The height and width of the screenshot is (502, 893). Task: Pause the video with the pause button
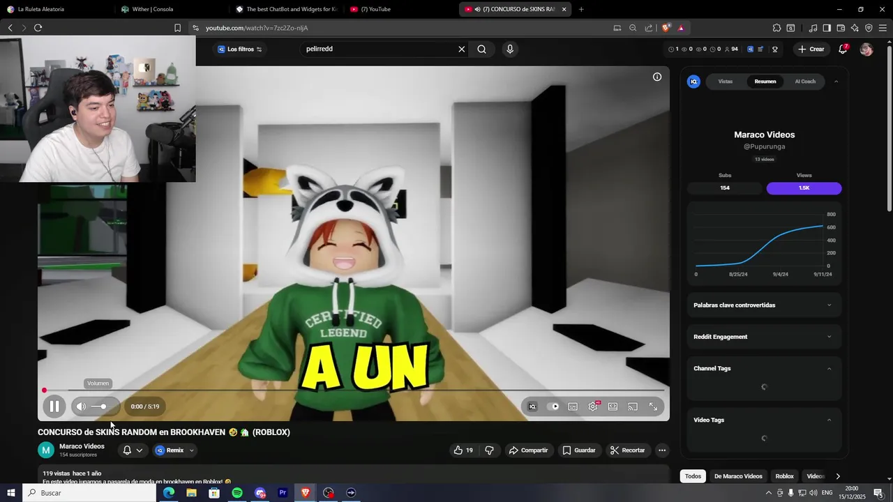54,406
